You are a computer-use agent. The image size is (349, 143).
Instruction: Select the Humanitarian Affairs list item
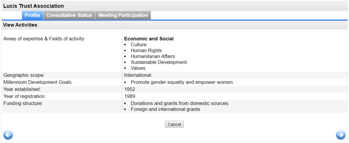(153, 56)
